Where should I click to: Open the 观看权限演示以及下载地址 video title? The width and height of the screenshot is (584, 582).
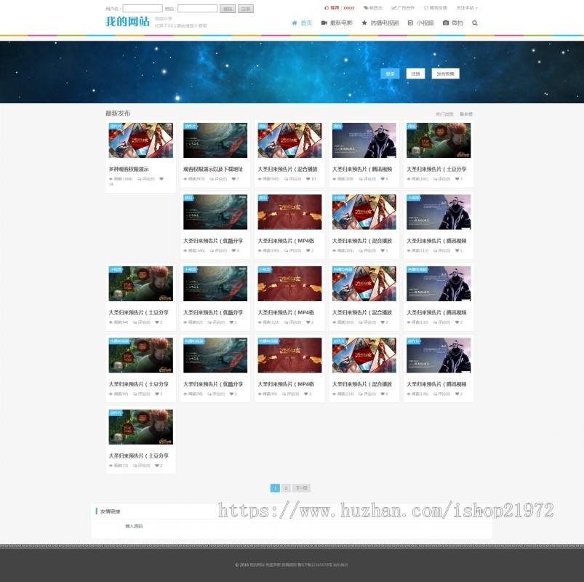[x=213, y=170]
